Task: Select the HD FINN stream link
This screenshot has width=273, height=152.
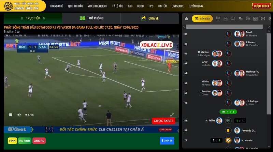Action: click(25, 141)
